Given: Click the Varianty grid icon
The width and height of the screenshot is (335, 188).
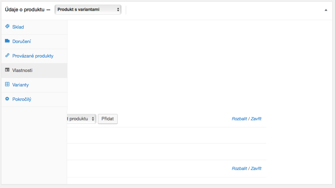Looking at the screenshot, I should click(7, 84).
